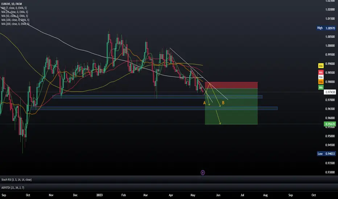Screen dimensions: 338x199
Task: Click the High 1.00970 price label
Action: pyautogui.click(x=326, y=28)
